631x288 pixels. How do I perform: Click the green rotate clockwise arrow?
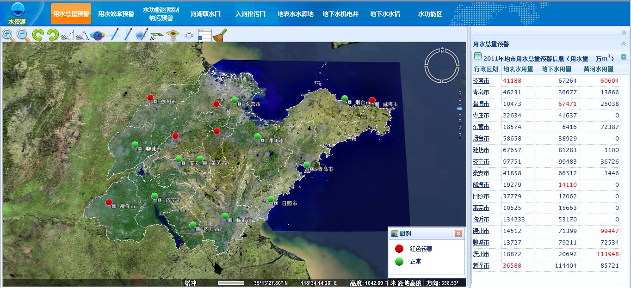(53, 35)
